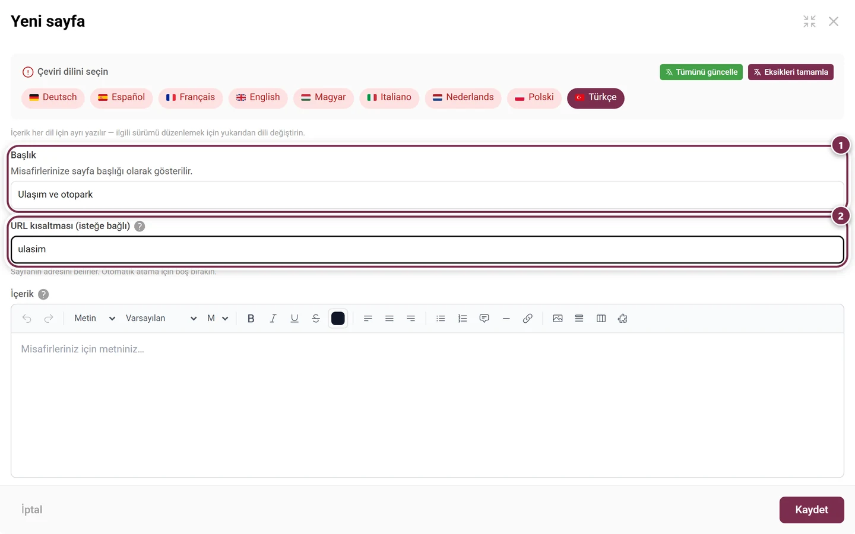Toggle italic formatting
The width and height of the screenshot is (855, 534).
point(273,319)
